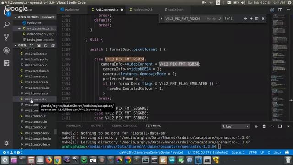The height and width of the screenshot is (165, 293).
Task: Go to next match in find widget
Action: click(251, 18)
